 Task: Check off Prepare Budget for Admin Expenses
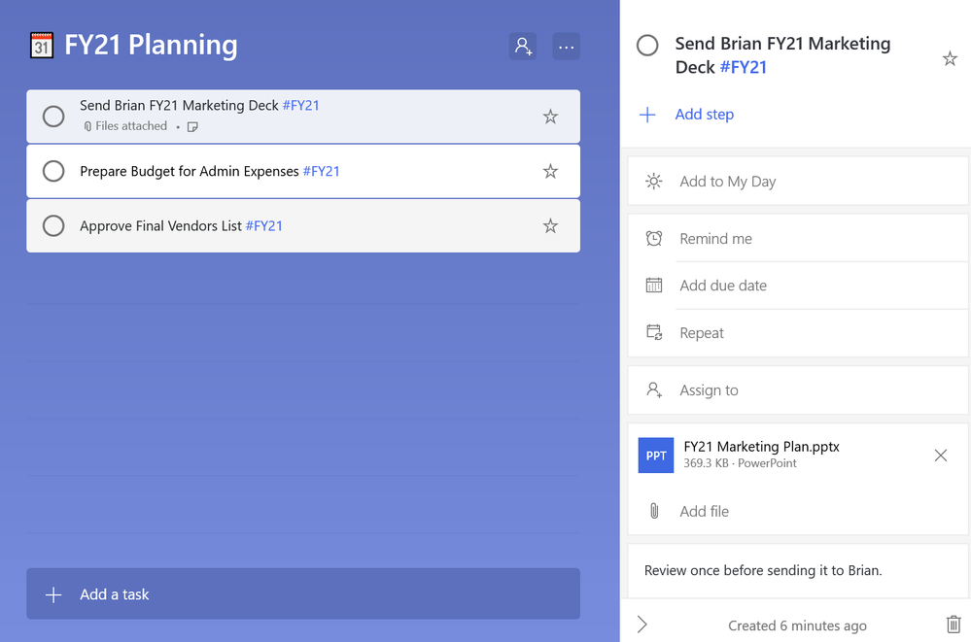point(53,171)
